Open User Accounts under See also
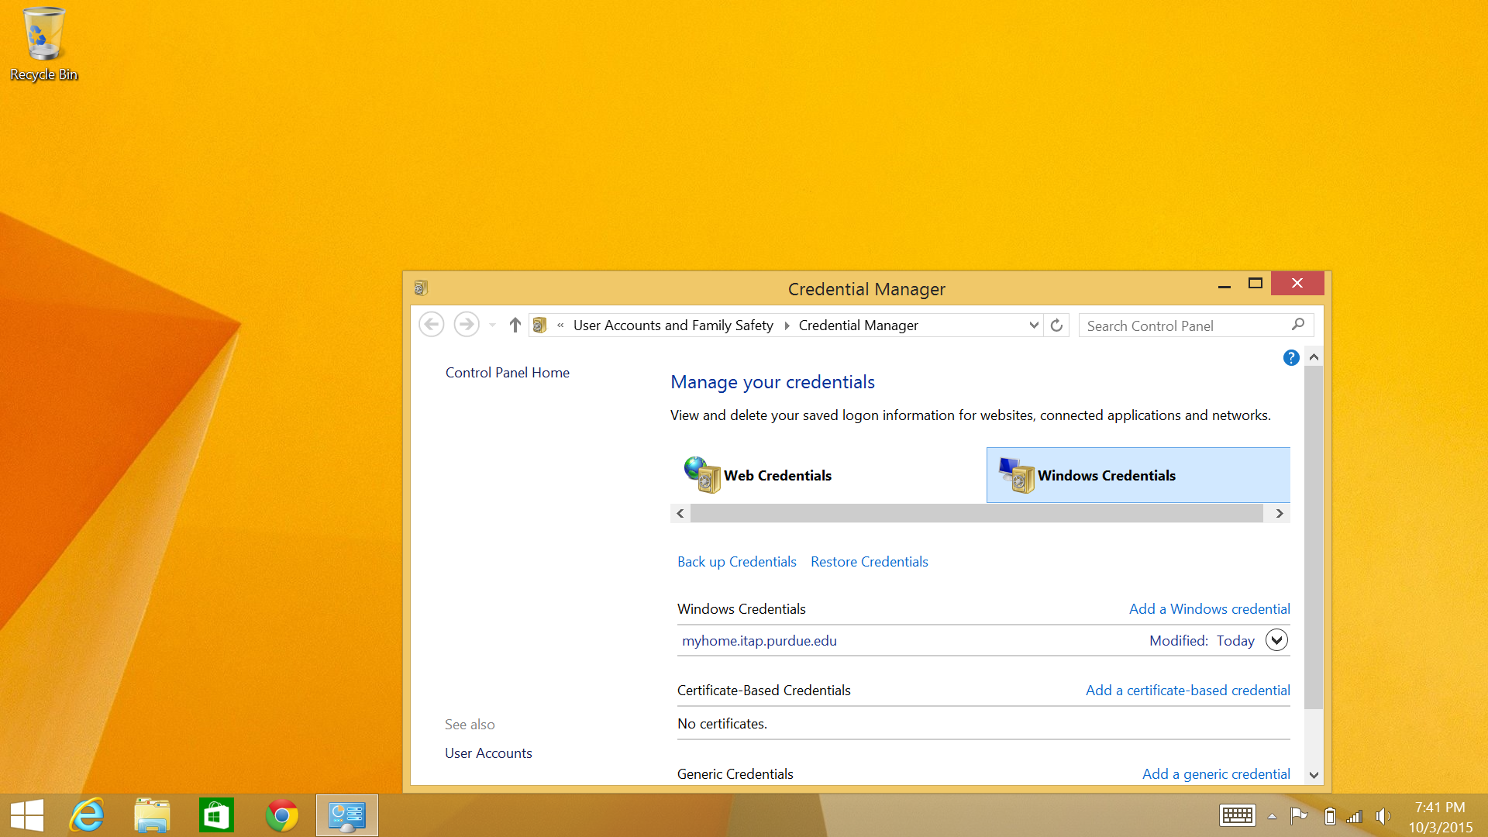Image resolution: width=1488 pixels, height=837 pixels. pos(488,753)
